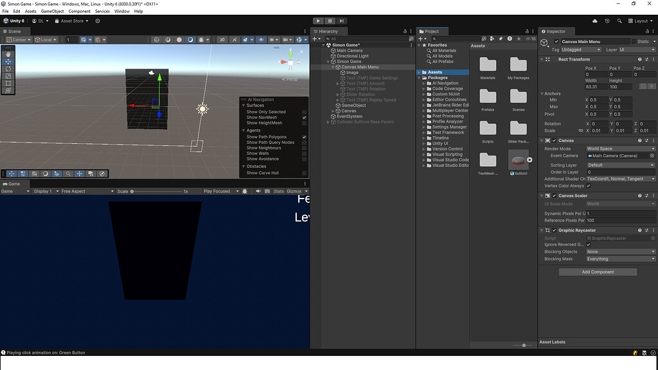The height and width of the screenshot is (370, 658).
Task: Open the Render Mode World Space dropdown
Action: point(620,148)
